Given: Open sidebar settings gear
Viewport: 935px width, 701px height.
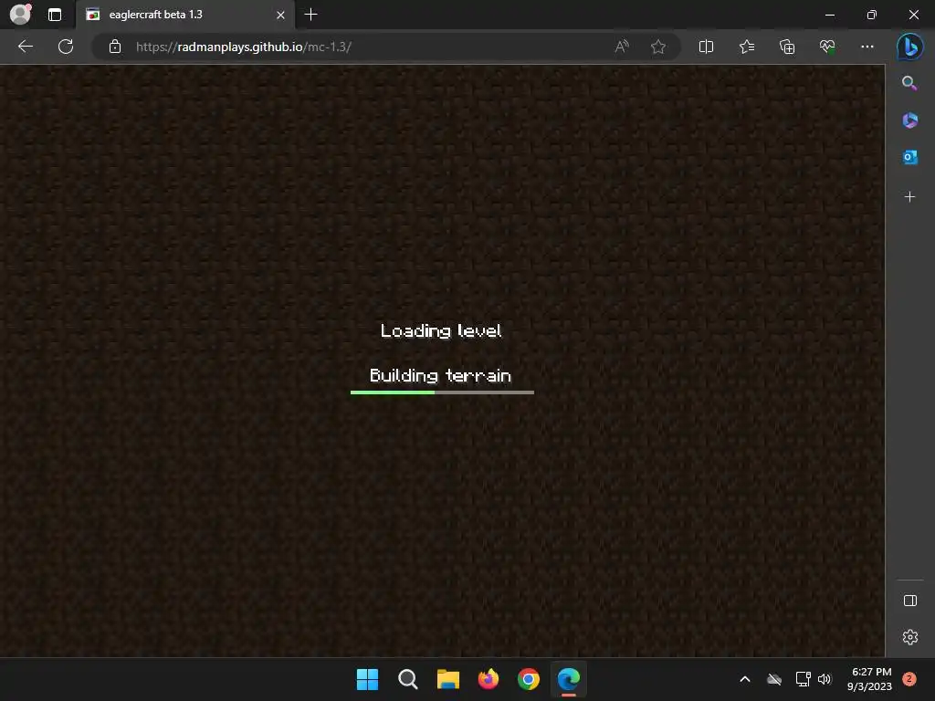Looking at the screenshot, I should click(x=910, y=637).
